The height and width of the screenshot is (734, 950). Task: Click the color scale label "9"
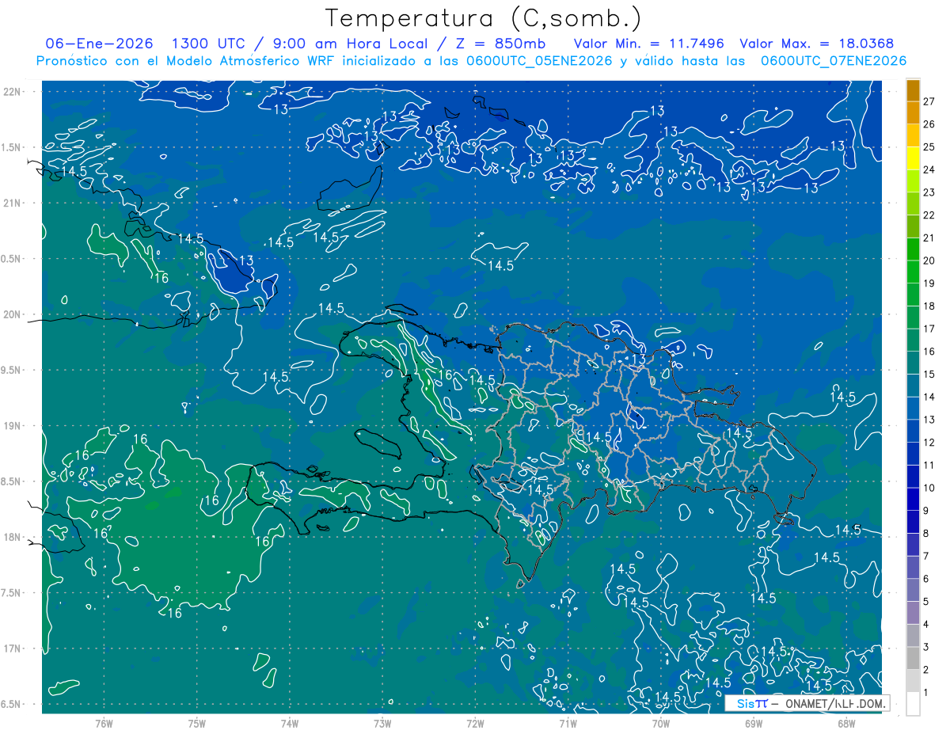click(x=926, y=511)
